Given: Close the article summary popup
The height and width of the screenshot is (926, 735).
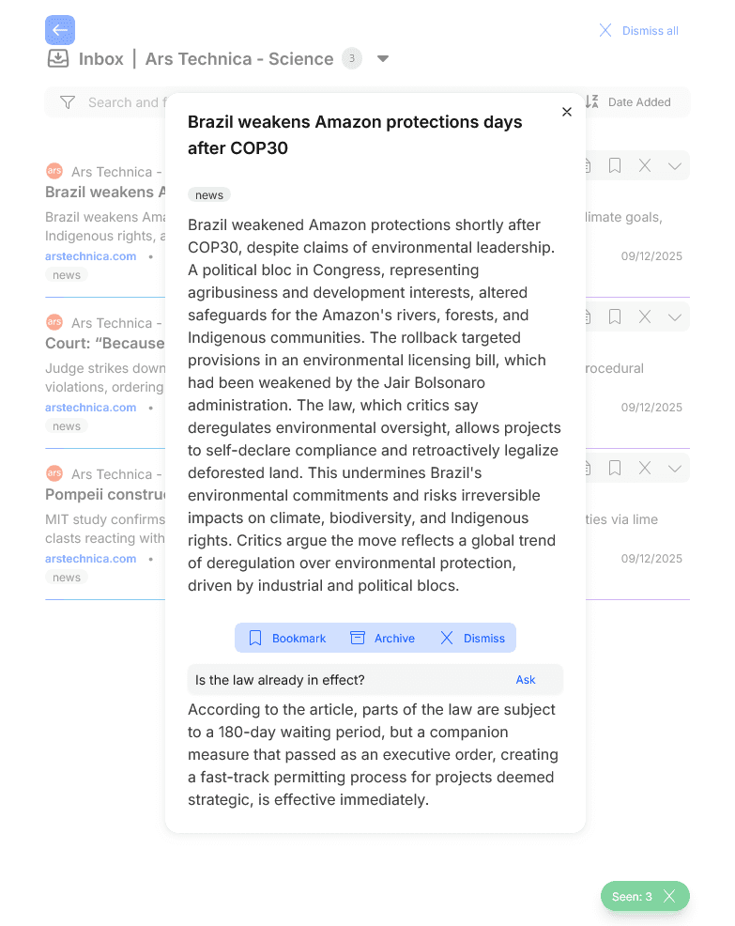Looking at the screenshot, I should [x=567, y=112].
